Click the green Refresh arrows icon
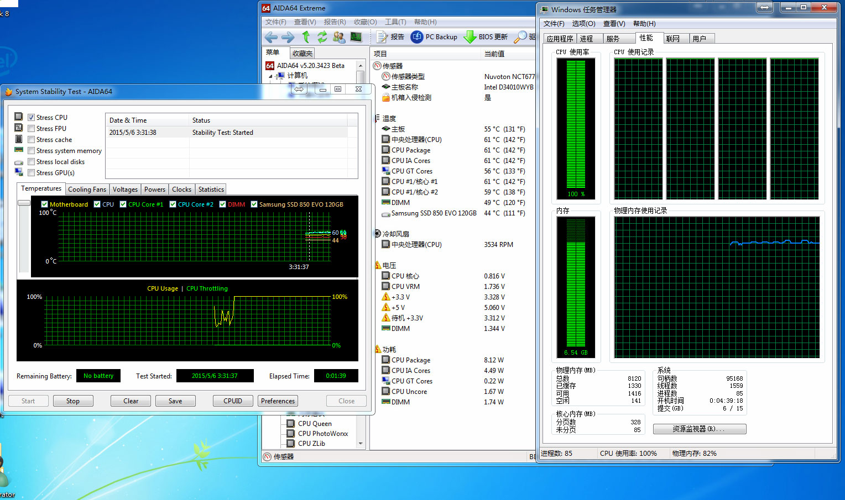845x500 pixels. click(x=322, y=37)
